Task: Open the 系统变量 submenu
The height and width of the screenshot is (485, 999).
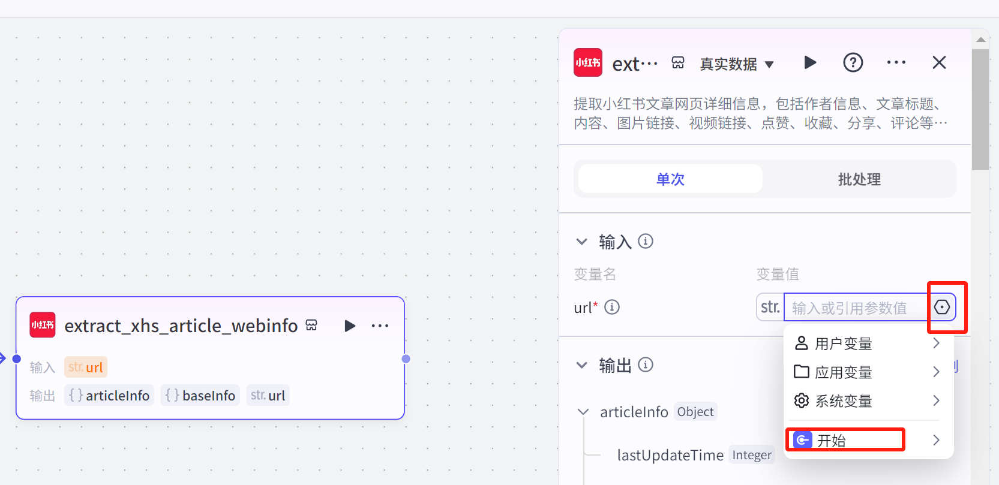Action: pyautogui.click(x=868, y=401)
